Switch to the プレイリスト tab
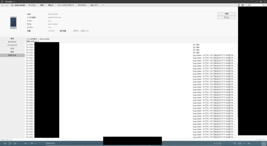 click(x=32, y=5)
